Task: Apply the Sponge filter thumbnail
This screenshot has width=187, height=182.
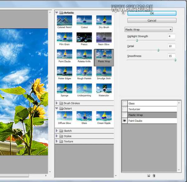Action: [x=65, y=89]
